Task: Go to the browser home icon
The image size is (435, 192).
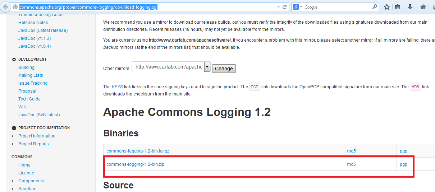Action: pyautogui.click(x=423, y=7)
